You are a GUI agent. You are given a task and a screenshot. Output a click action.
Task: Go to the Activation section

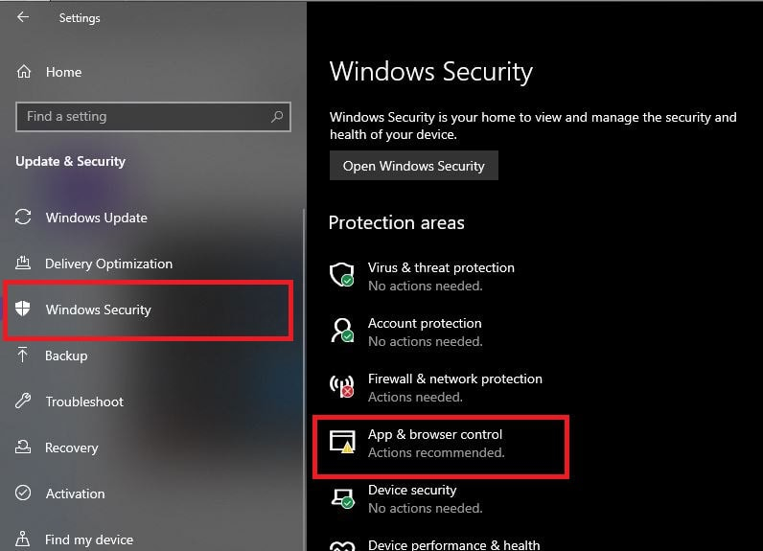75,494
